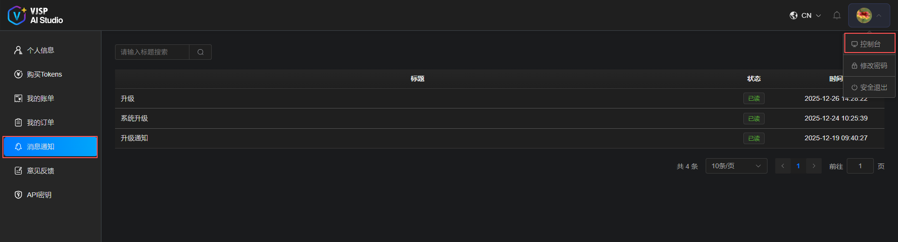Open the 系统升级 notification row
The width and height of the screenshot is (898, 242).
pos(134,118)
